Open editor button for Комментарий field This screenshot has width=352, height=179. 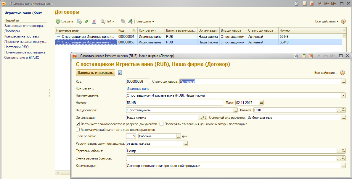coord(343,166)
